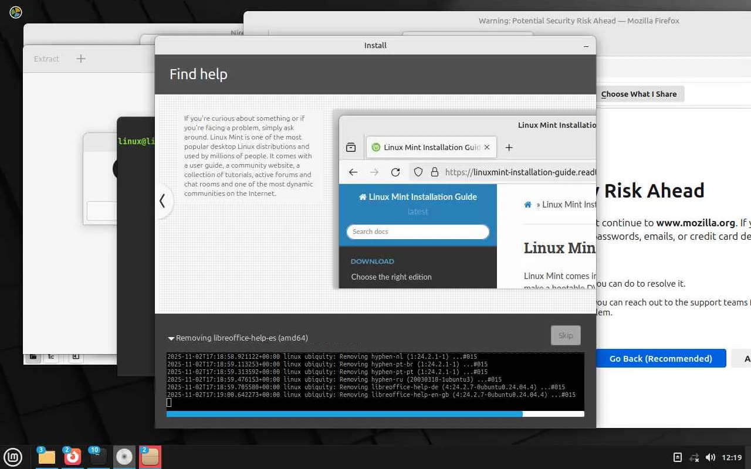Click the 'hyphen-nl' removal log line
This screenshot has height=469, width=751.
(x=322, y=356)
